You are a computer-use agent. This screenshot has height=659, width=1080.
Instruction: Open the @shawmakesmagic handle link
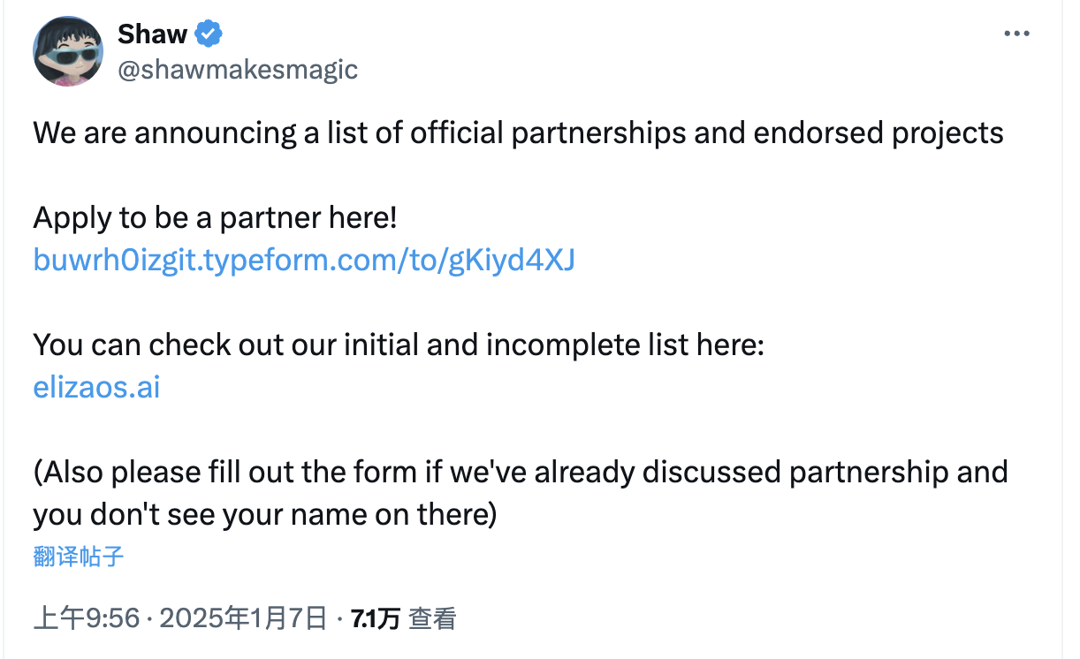tap(238, 69)
